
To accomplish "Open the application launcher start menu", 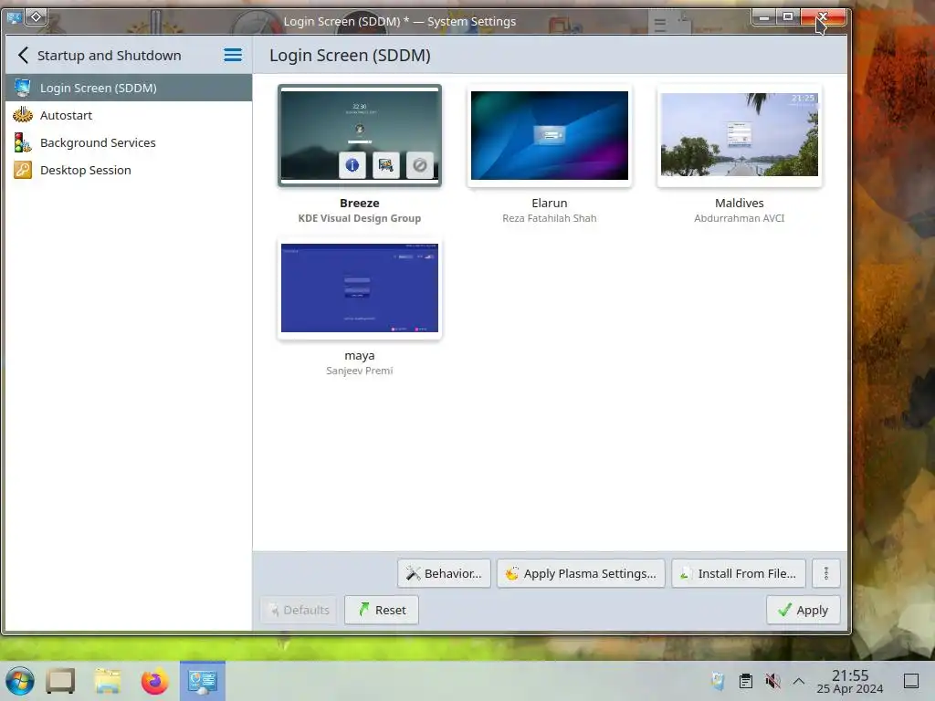I will coord(20,681).
